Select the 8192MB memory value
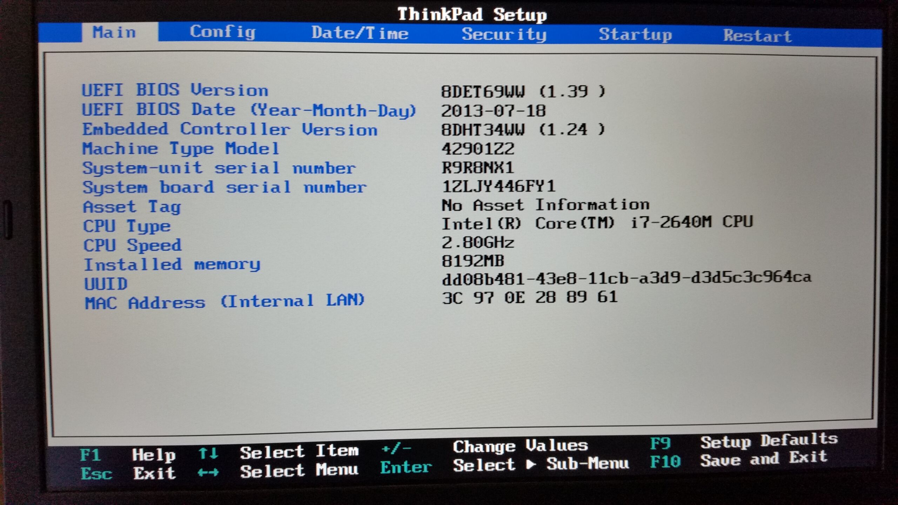898x505 pixels. tap(473, 261)
